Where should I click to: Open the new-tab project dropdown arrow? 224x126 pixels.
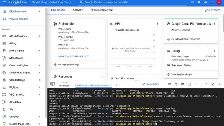click(x=119, y=85)
